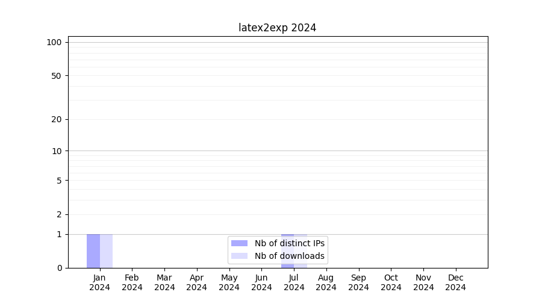Select the darker Jan distinct IPs bar
The width and height of the screenshot is (542, 301).
93,251
